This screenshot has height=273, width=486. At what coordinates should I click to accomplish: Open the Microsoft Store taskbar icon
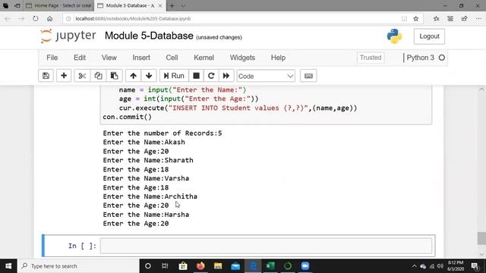click(x=183, y=266)
